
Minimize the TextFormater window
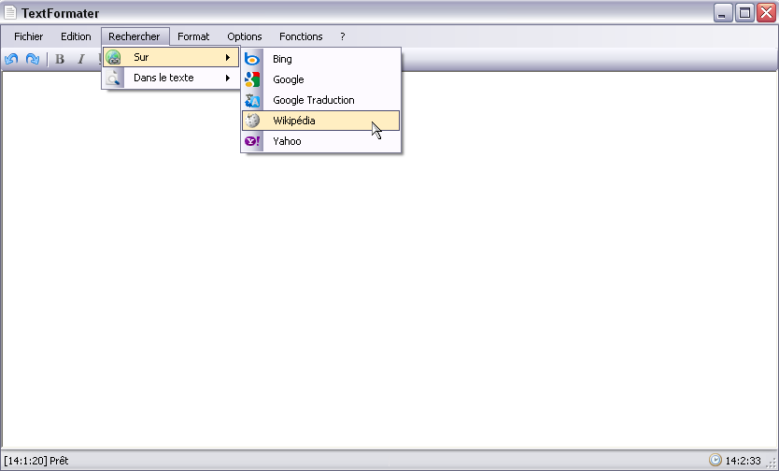click(x=723, y=13)
